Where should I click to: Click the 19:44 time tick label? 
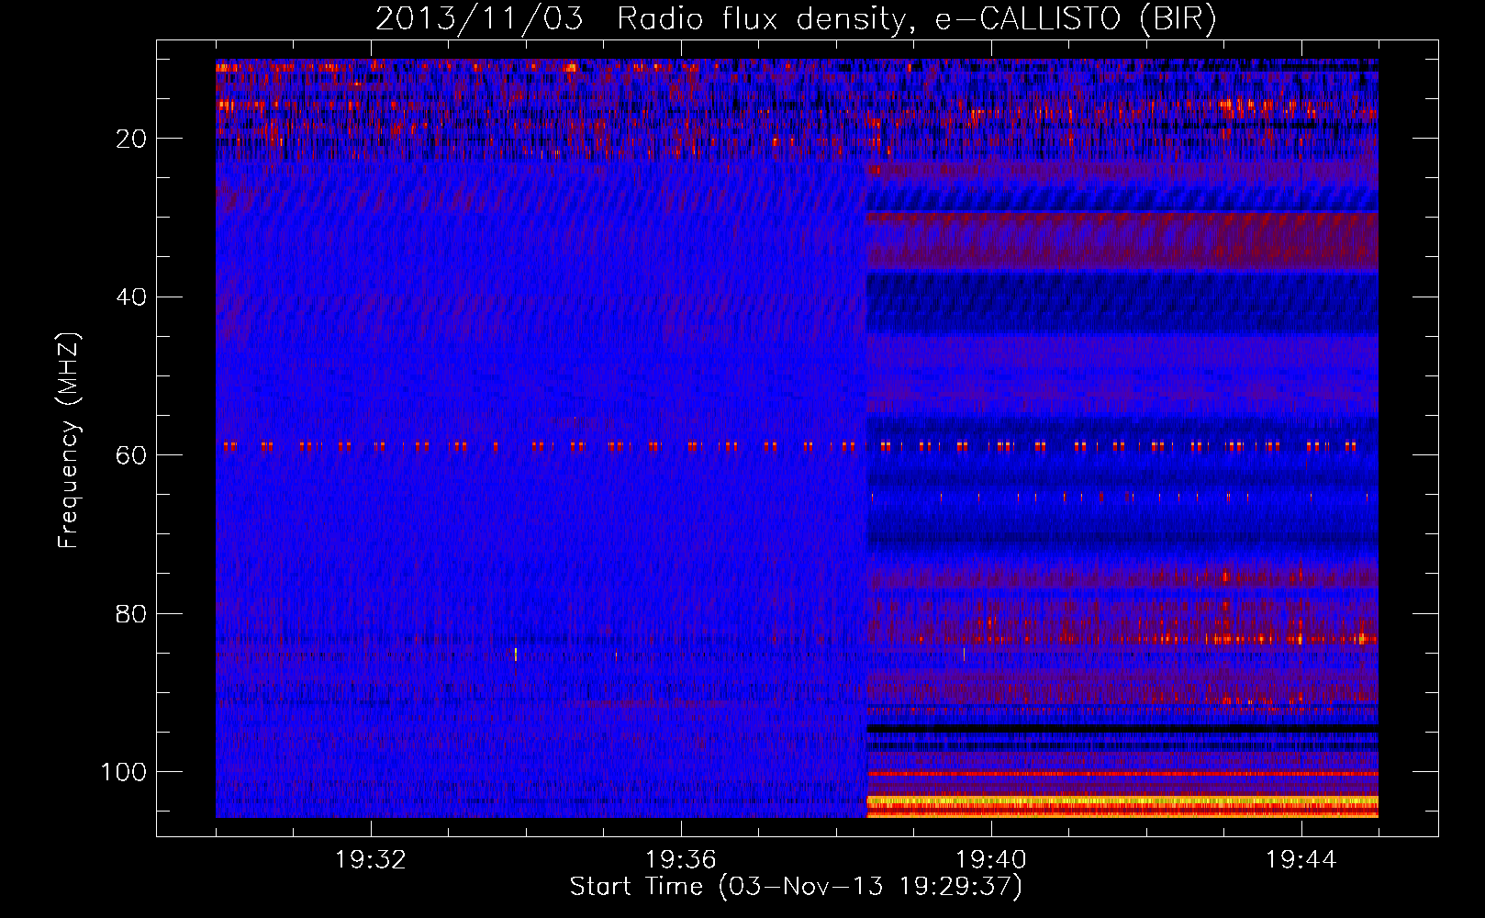[x=1301, y=860]
